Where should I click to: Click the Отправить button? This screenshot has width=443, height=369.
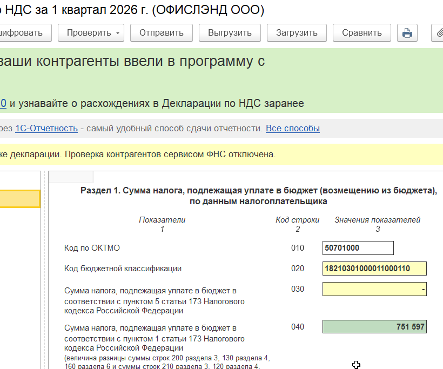point(162,33)
